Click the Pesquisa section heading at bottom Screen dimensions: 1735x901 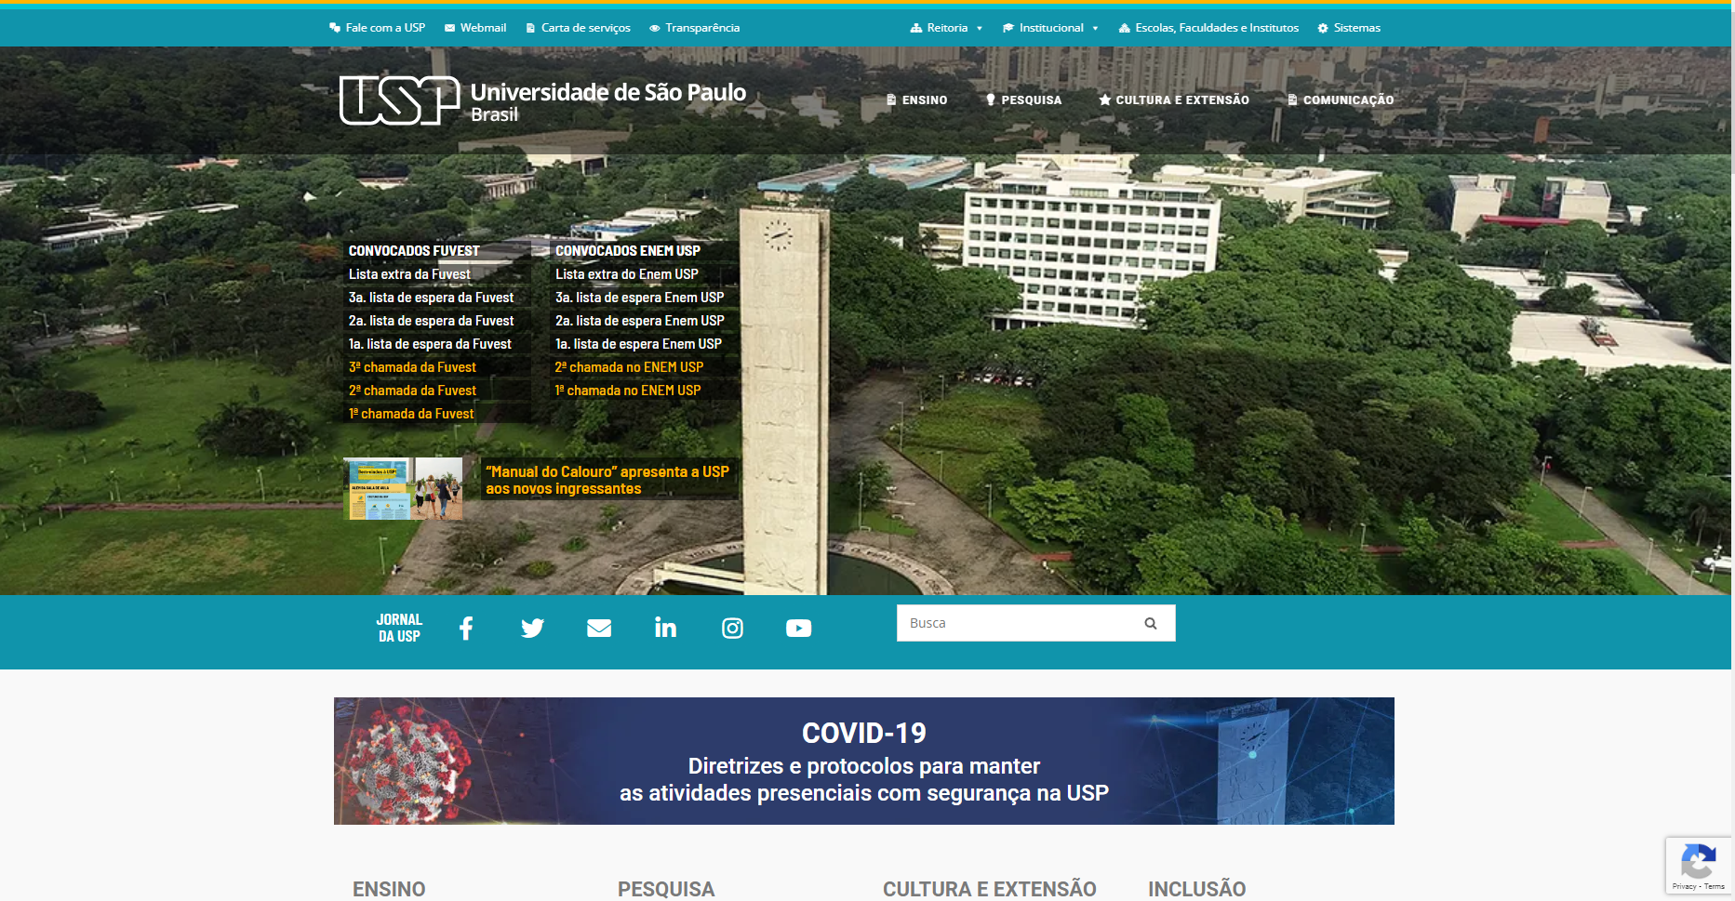666,889
